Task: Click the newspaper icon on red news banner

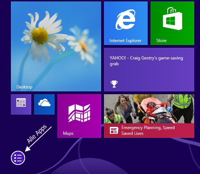Action: click(114, 130)
